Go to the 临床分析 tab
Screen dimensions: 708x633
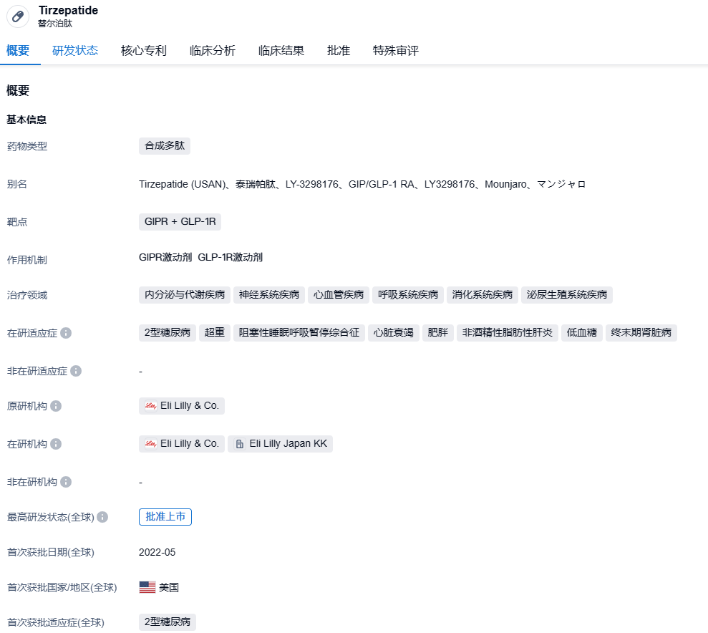[x=213, y=51]
